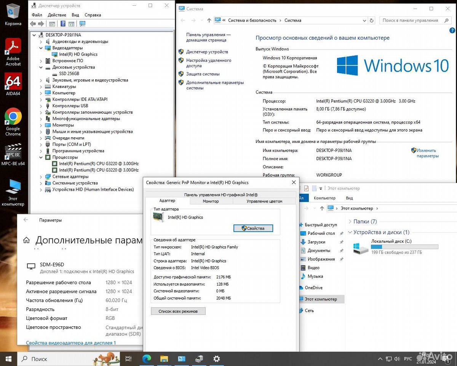Image resolution: width=457 pixels, height=366 pixels.
Task: Click the Windows Start button
Action: 9,359
